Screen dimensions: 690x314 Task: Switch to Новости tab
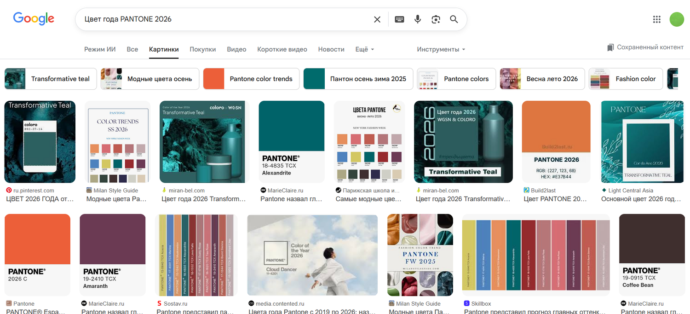(331, 49)
